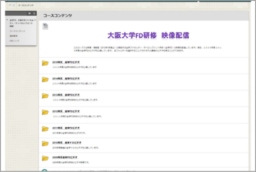Viewport: 256px width, 172px height.
Task: Click the description text under 2012年度 folder
Action: (x=77, y=116)
